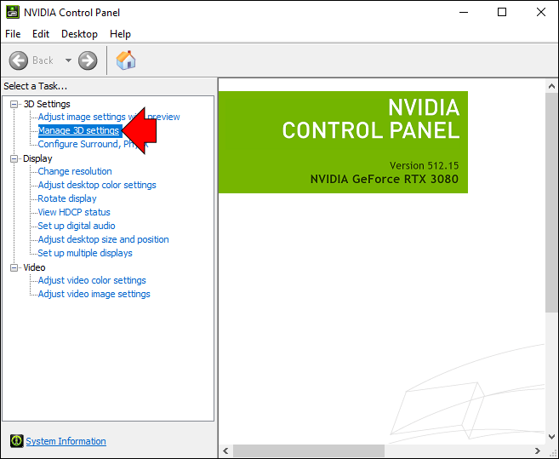The image size is (559, 459).
Task: Click the Video category label
Action: (34, 267)
